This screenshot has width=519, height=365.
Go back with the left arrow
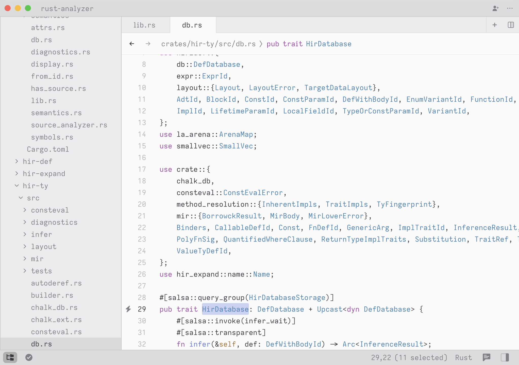132,44
